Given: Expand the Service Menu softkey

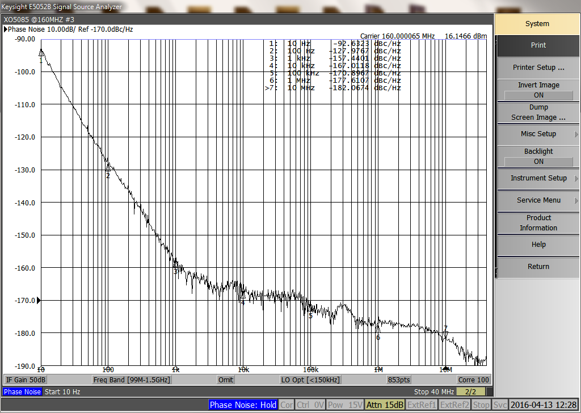Looking at the screenshot, I should pyautogui.click(x=538, y=200).
